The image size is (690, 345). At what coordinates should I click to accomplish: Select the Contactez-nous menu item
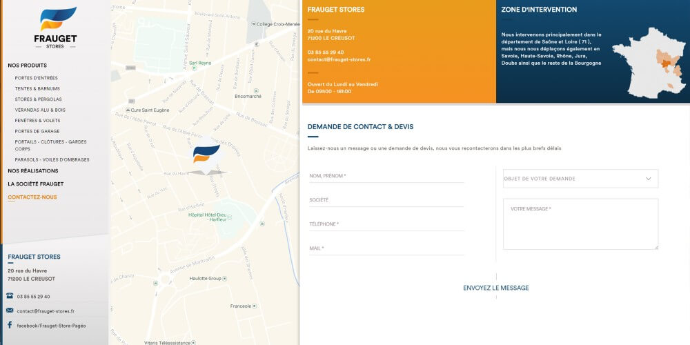pyautogui.click(x=32, y=197)
